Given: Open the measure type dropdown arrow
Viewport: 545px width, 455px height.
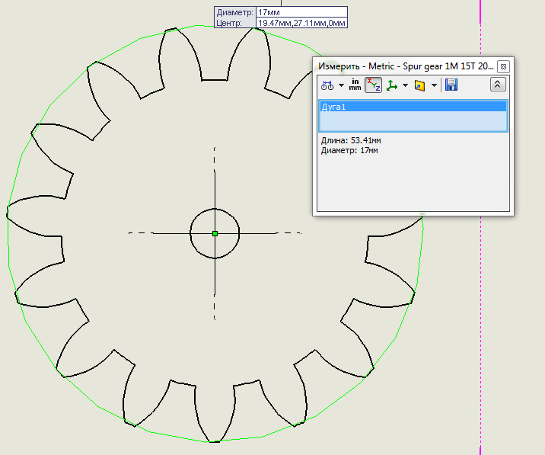Looking at the screenshot, I should tap(341, 85).
